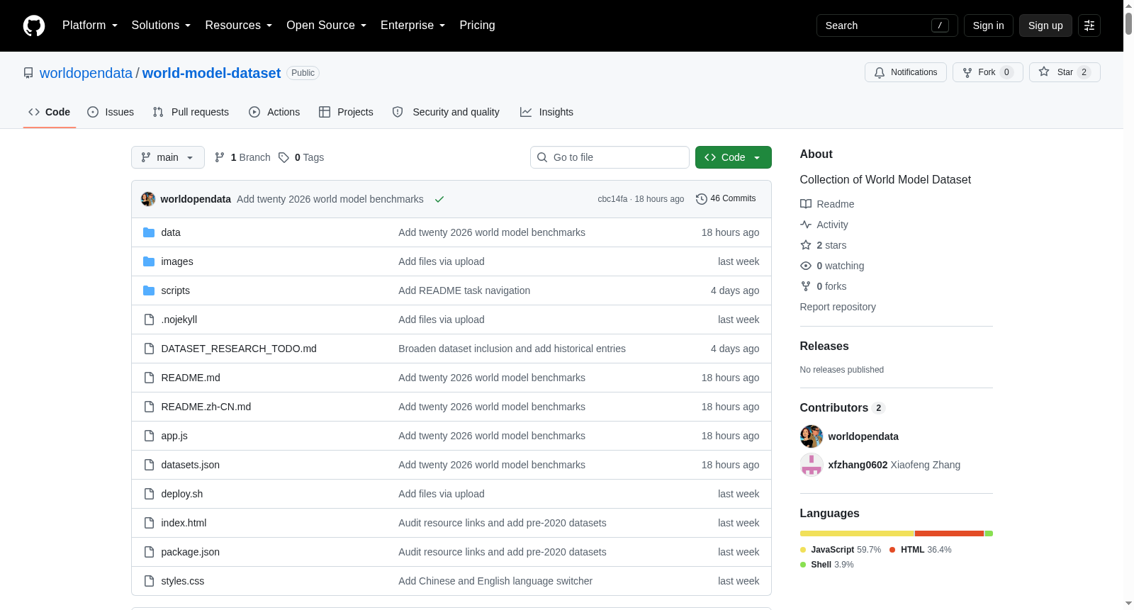Viewport: 1134px width, 610px height.
Task: Click the green Shell segment of language bar
Action: [989, 533]
